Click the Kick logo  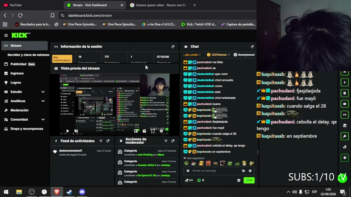(21, 35)
